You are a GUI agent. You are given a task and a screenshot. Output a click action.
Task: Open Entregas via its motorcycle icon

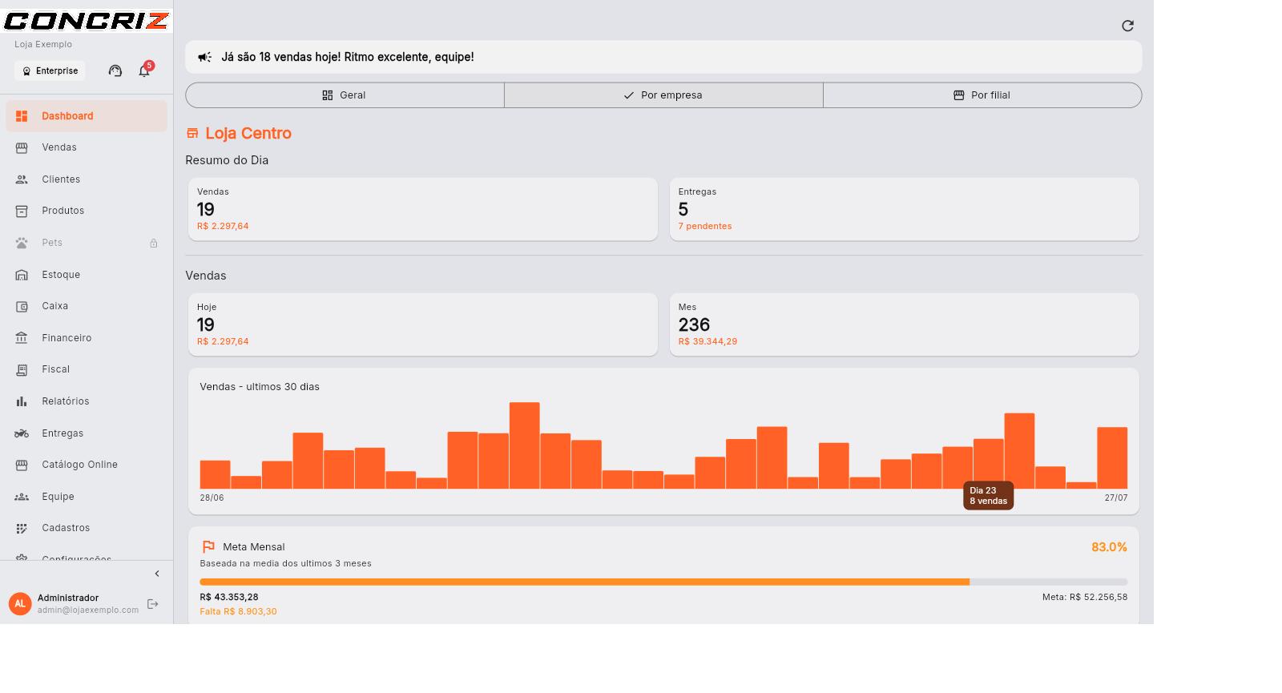(22, 433)
